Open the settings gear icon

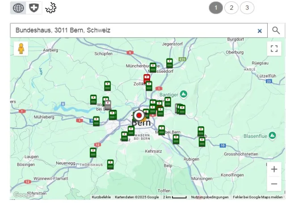pos(50,8)
